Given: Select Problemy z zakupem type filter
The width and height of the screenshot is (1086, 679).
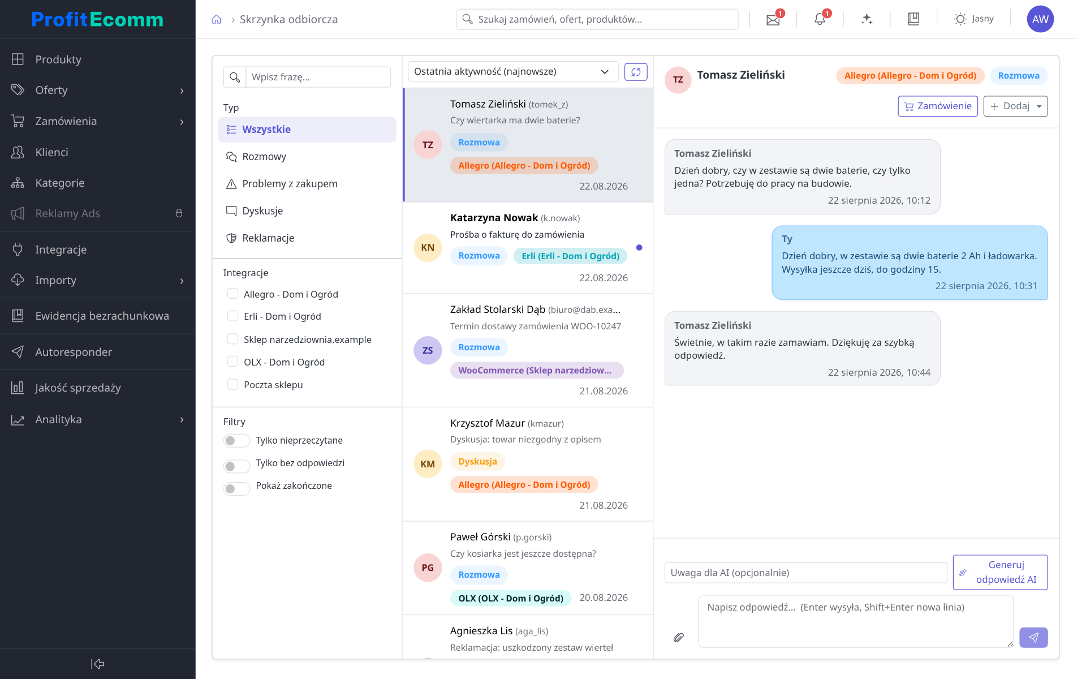Looking at the screenshot, I should (x=307, y=184).
